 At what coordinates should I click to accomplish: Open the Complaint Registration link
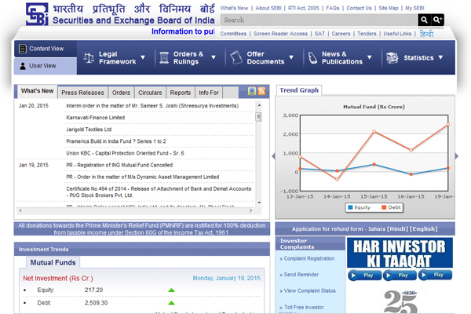(309, 257)
